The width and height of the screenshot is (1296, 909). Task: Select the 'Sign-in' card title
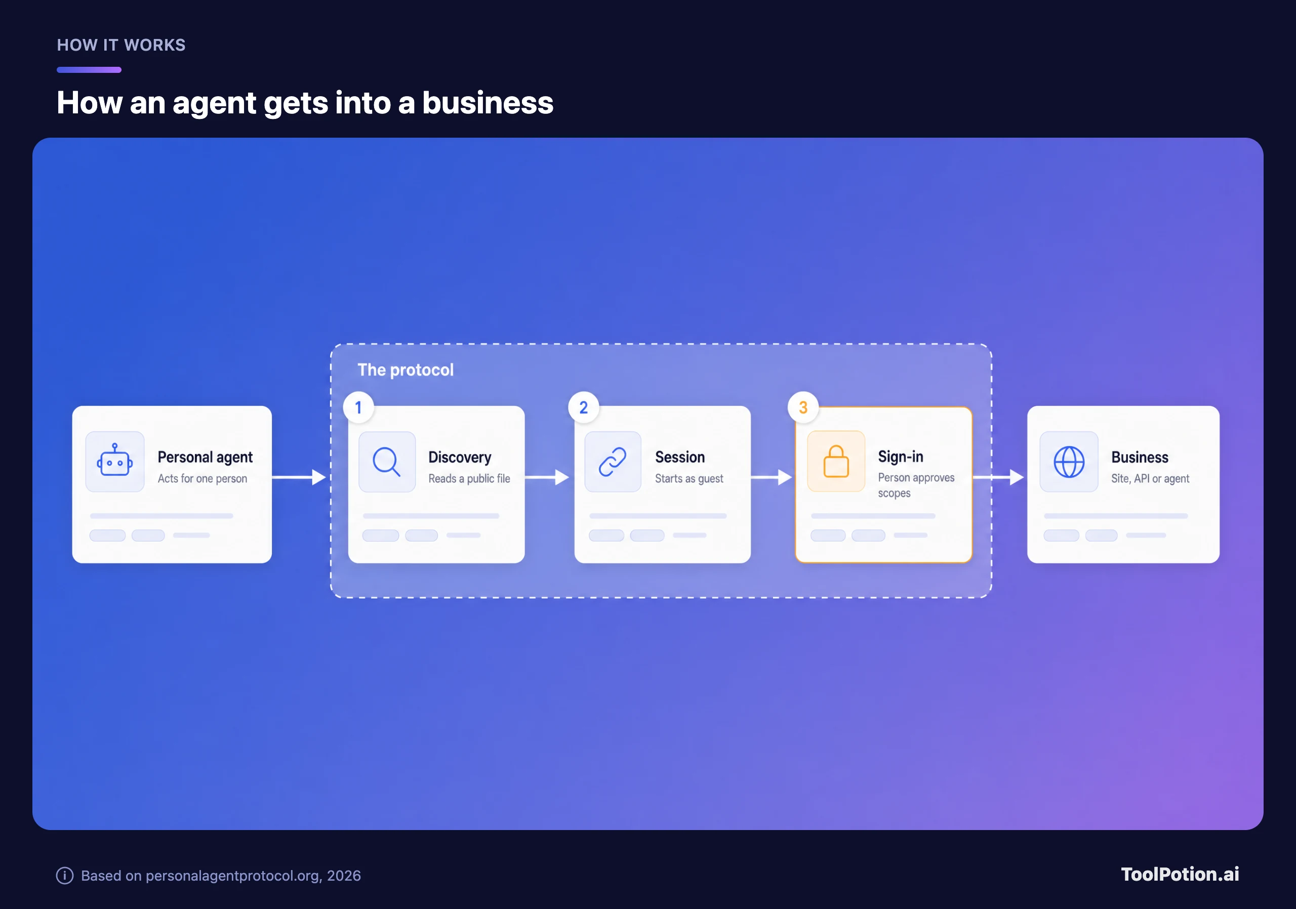[900, 457]
